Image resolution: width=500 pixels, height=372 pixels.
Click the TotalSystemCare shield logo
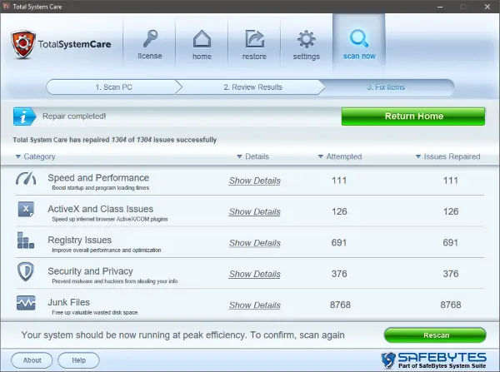(23, 44)
